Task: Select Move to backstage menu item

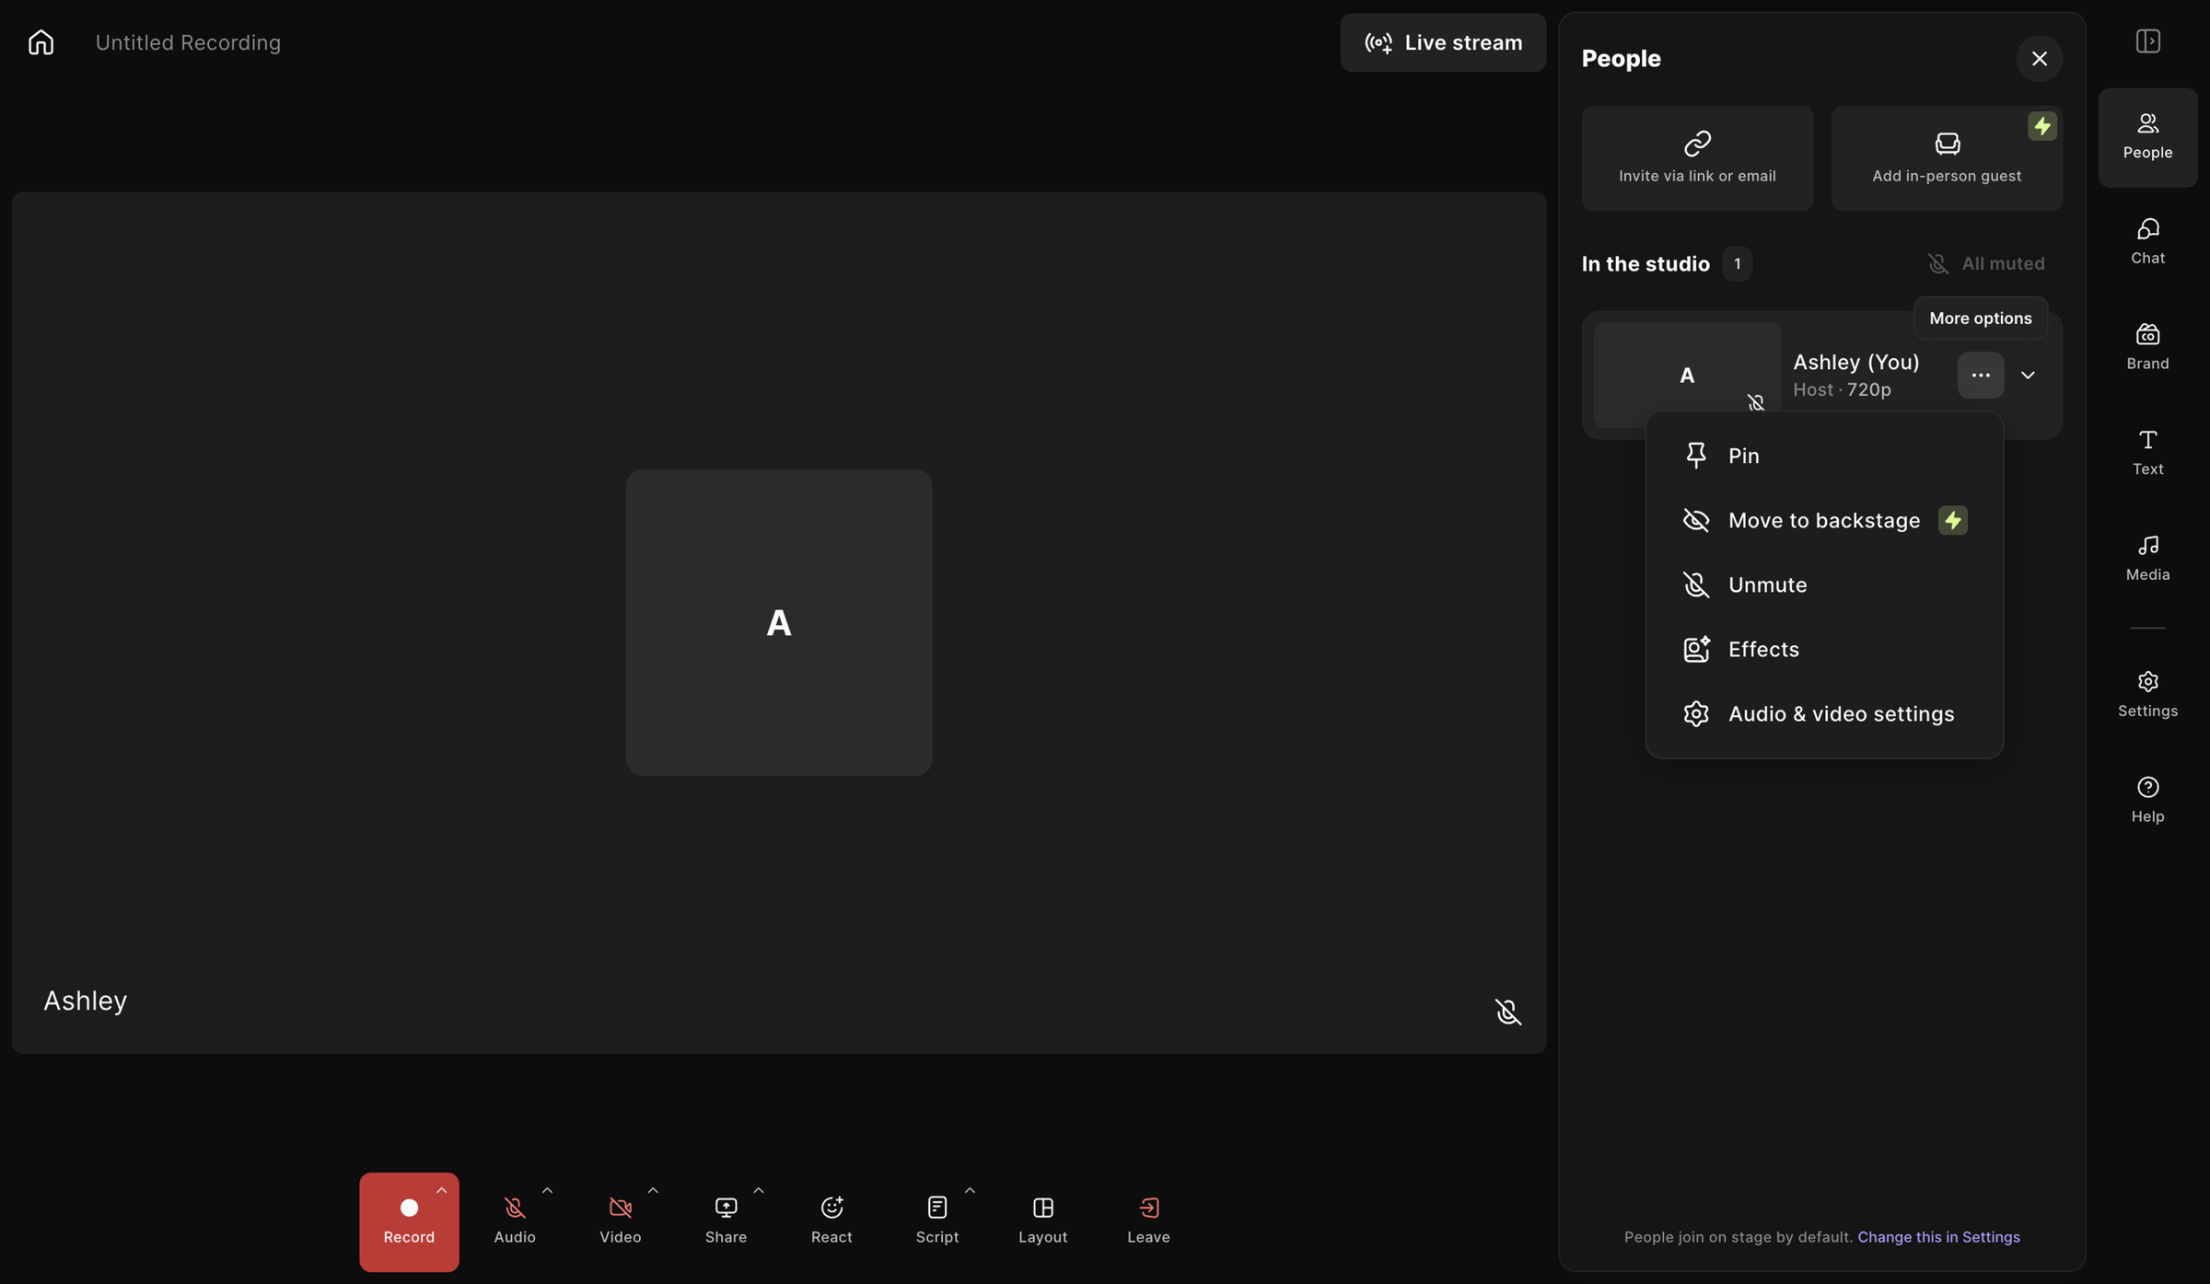Action: tap(1823, 520)
